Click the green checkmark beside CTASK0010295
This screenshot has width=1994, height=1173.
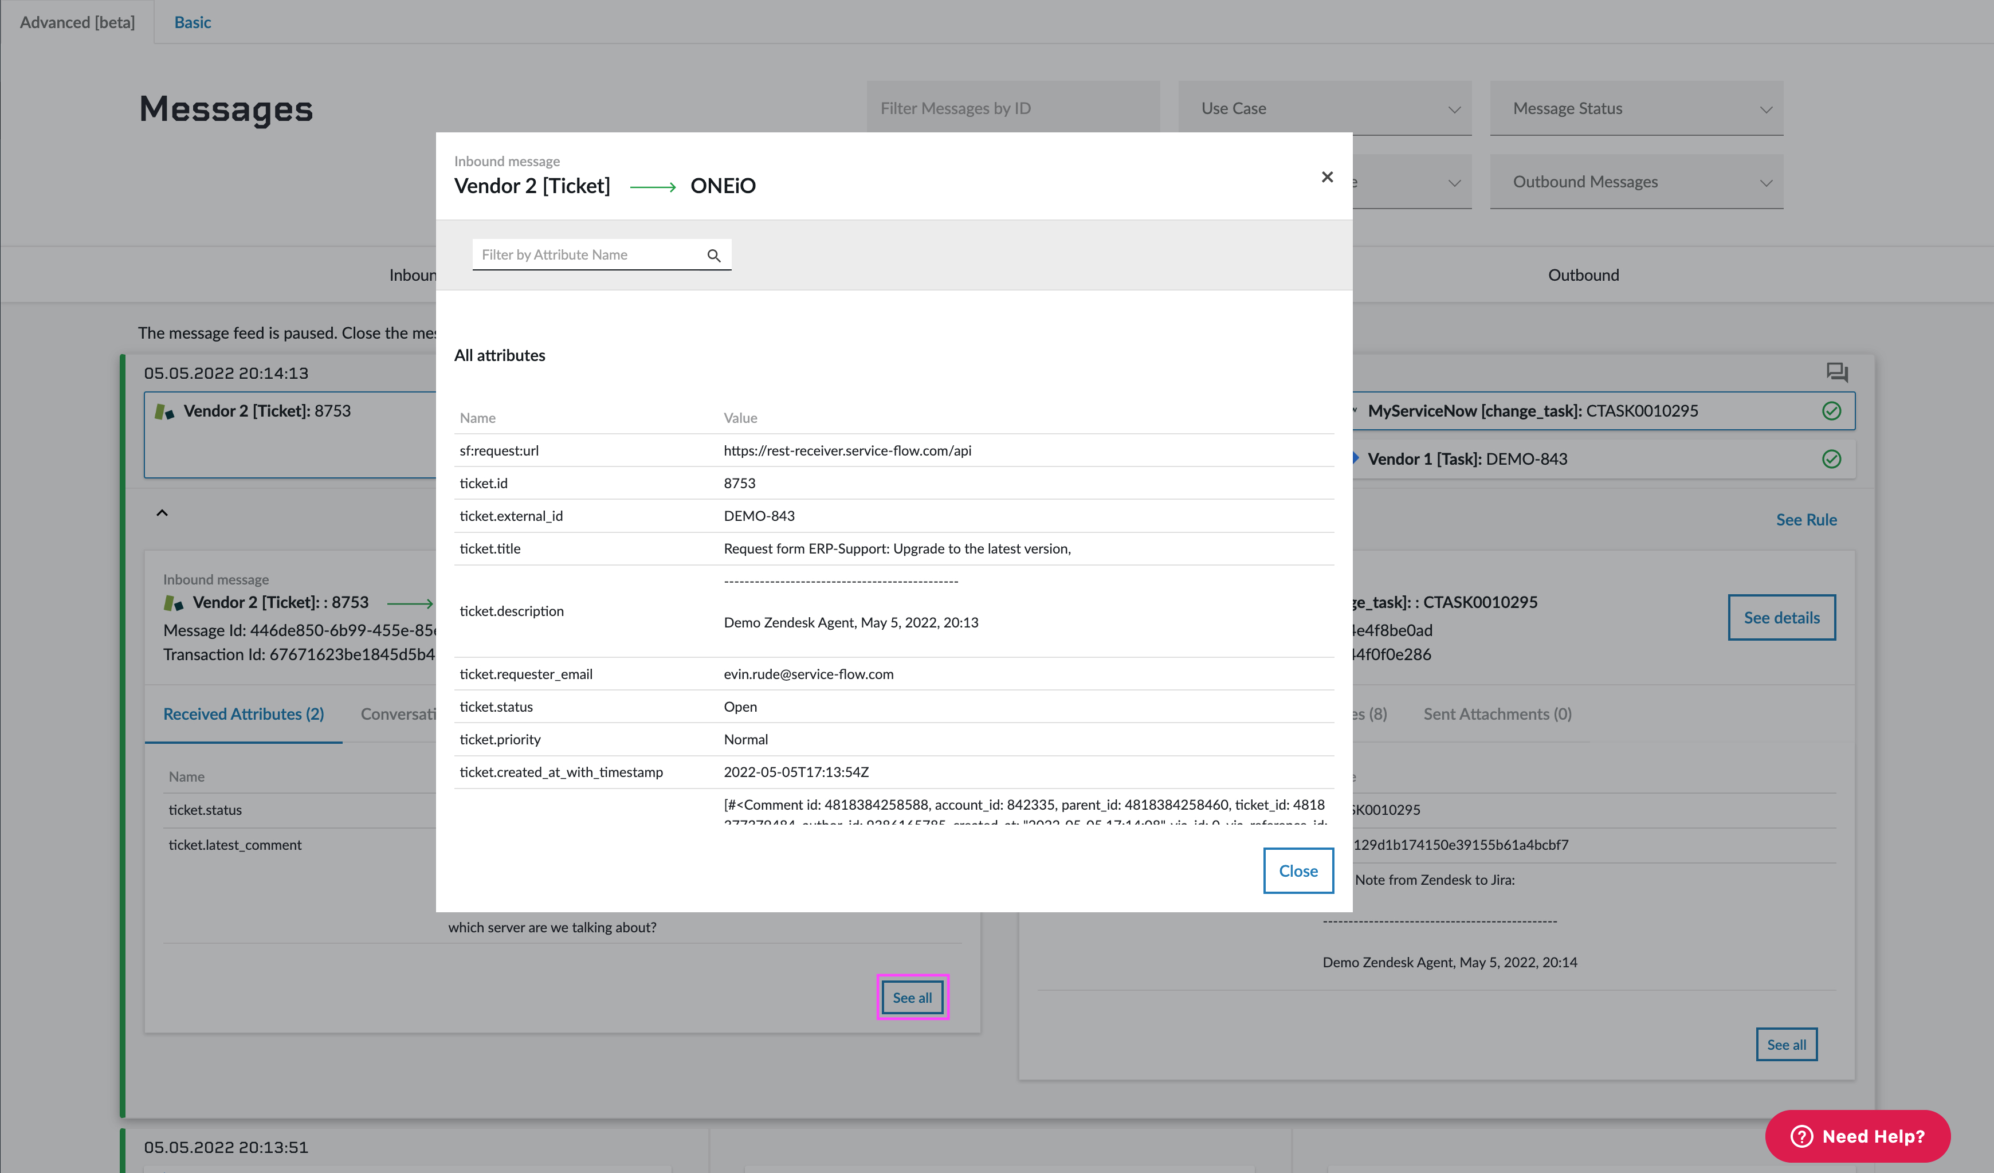tap(1831, 411)
